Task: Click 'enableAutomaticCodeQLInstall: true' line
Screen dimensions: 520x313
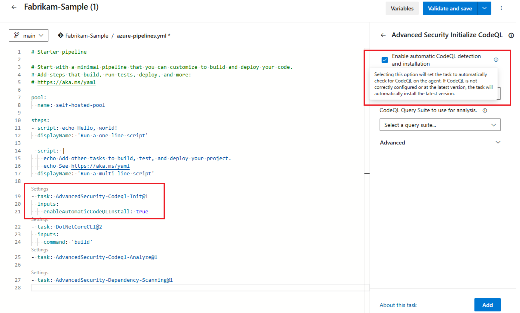Action: (96, 211)
